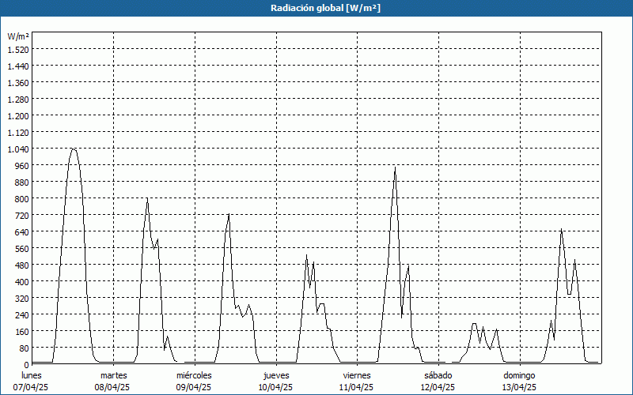Click the 400 y-axis label
The width and height of the screenshot is (633, 395).
tap(22, 281)
